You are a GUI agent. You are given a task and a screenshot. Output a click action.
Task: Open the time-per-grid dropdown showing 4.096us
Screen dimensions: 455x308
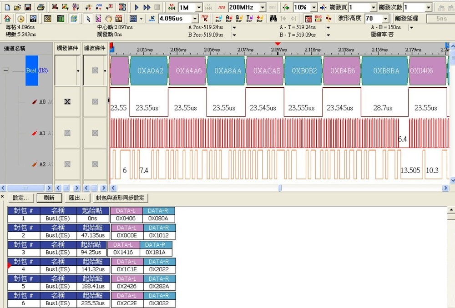coord(195,19)
